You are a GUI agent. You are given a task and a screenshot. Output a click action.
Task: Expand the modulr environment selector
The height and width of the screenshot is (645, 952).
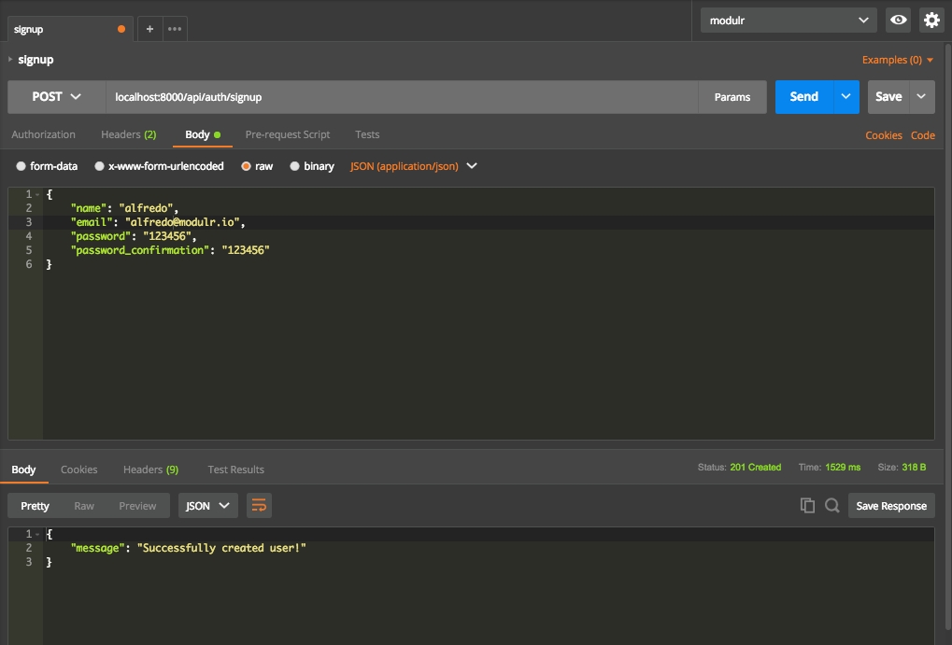pos(789,20)
